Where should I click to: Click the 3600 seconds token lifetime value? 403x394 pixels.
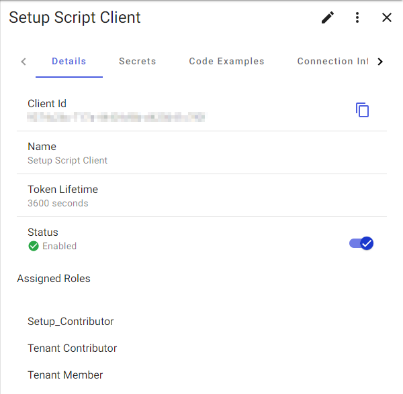click(58, 203)
